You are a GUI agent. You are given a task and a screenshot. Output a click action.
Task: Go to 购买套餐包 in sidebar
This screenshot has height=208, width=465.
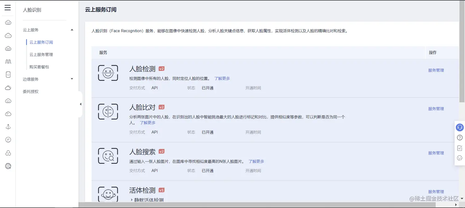[39, 67]
